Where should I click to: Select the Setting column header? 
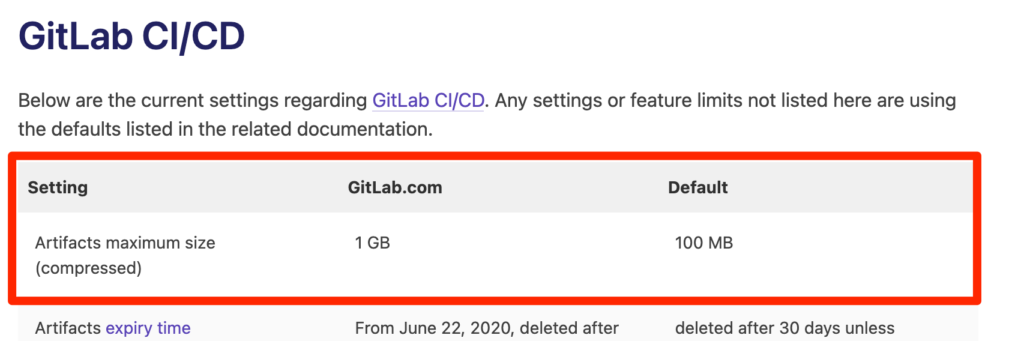pos(58,187)
